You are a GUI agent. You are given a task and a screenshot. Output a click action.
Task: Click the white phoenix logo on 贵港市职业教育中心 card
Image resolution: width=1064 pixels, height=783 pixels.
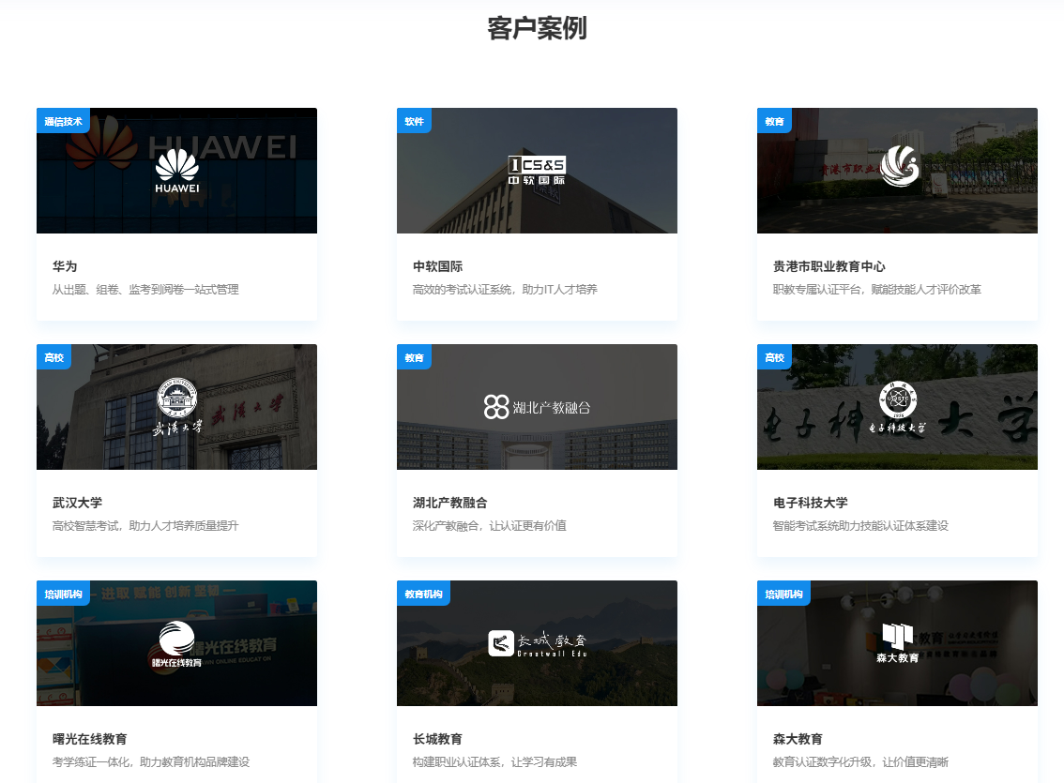(x=900, y=166)
